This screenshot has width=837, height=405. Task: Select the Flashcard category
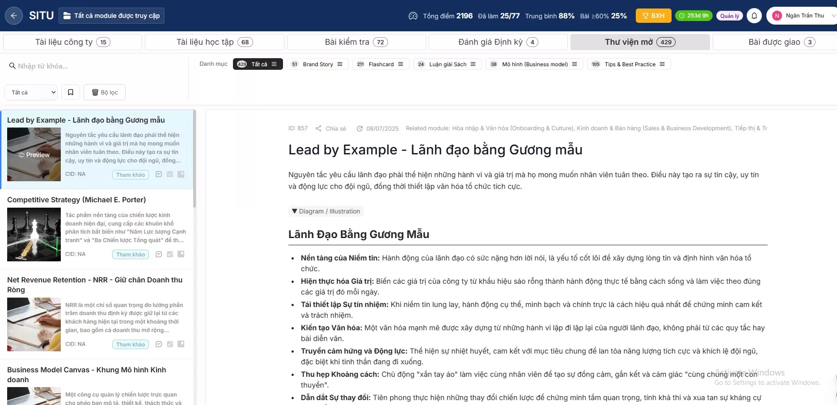(381, 64)
